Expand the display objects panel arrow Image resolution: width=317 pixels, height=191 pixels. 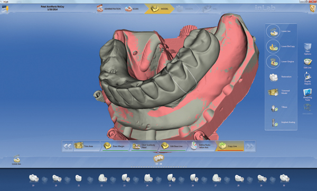click(297, 77)
